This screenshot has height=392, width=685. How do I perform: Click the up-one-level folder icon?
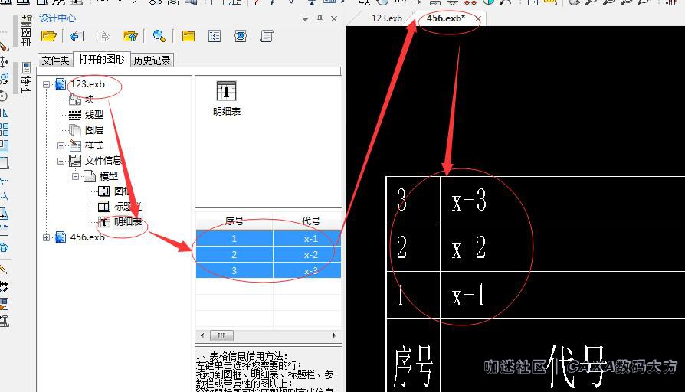(130, 36)
